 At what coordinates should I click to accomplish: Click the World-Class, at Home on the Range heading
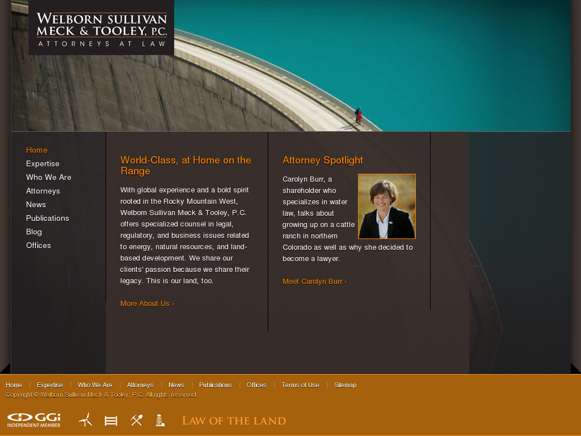[x=186, y=165]
